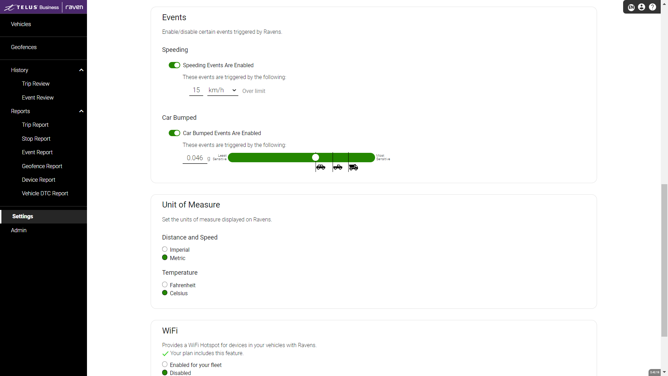668x376 pixels.
Task: Navigate to the Admin menu item
Action: [x=18, y=230]
